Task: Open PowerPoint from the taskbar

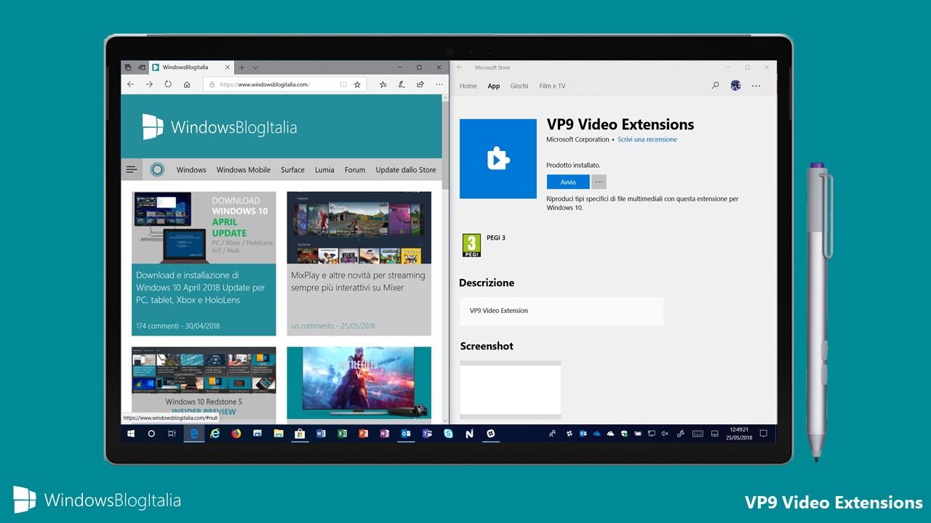Action: pyautogui.click(x=363, y=434)
